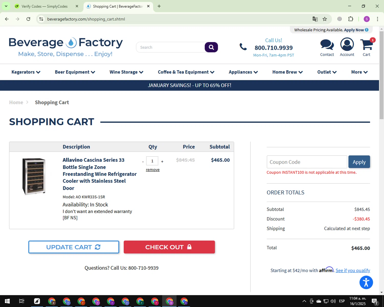Go back to previous page
The image size is (384, 307).
(7, 19)
